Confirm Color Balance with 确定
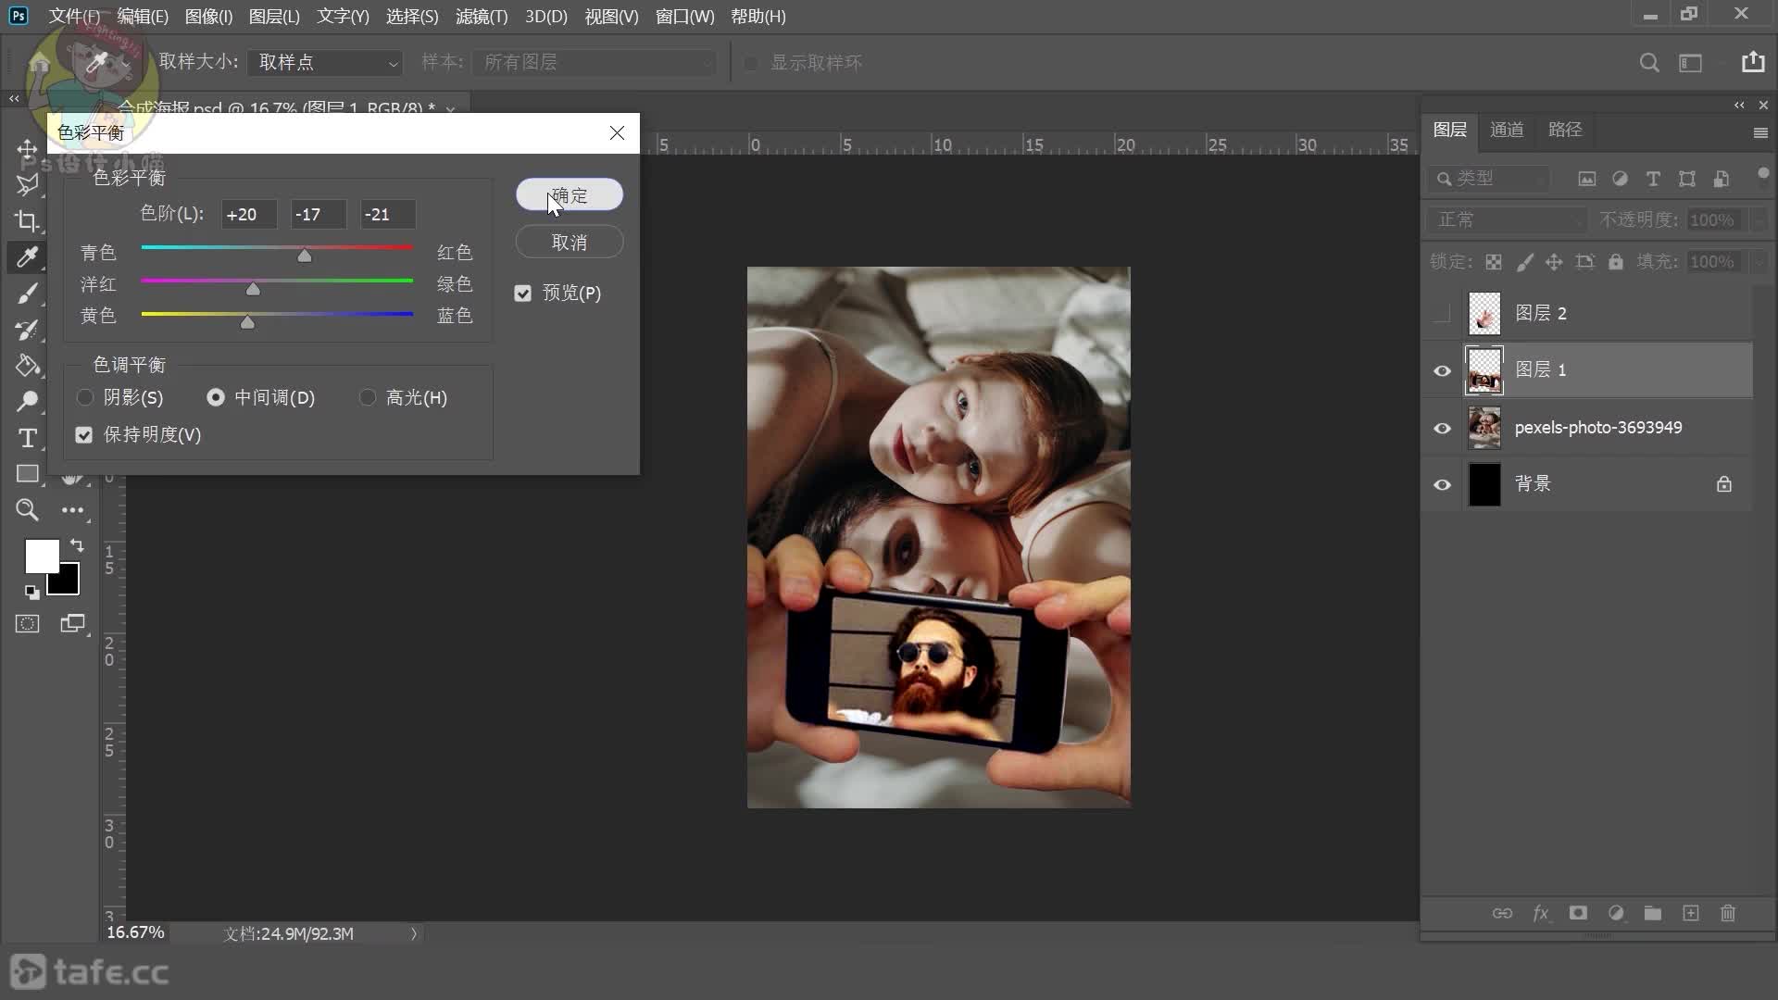 [569, 195]
